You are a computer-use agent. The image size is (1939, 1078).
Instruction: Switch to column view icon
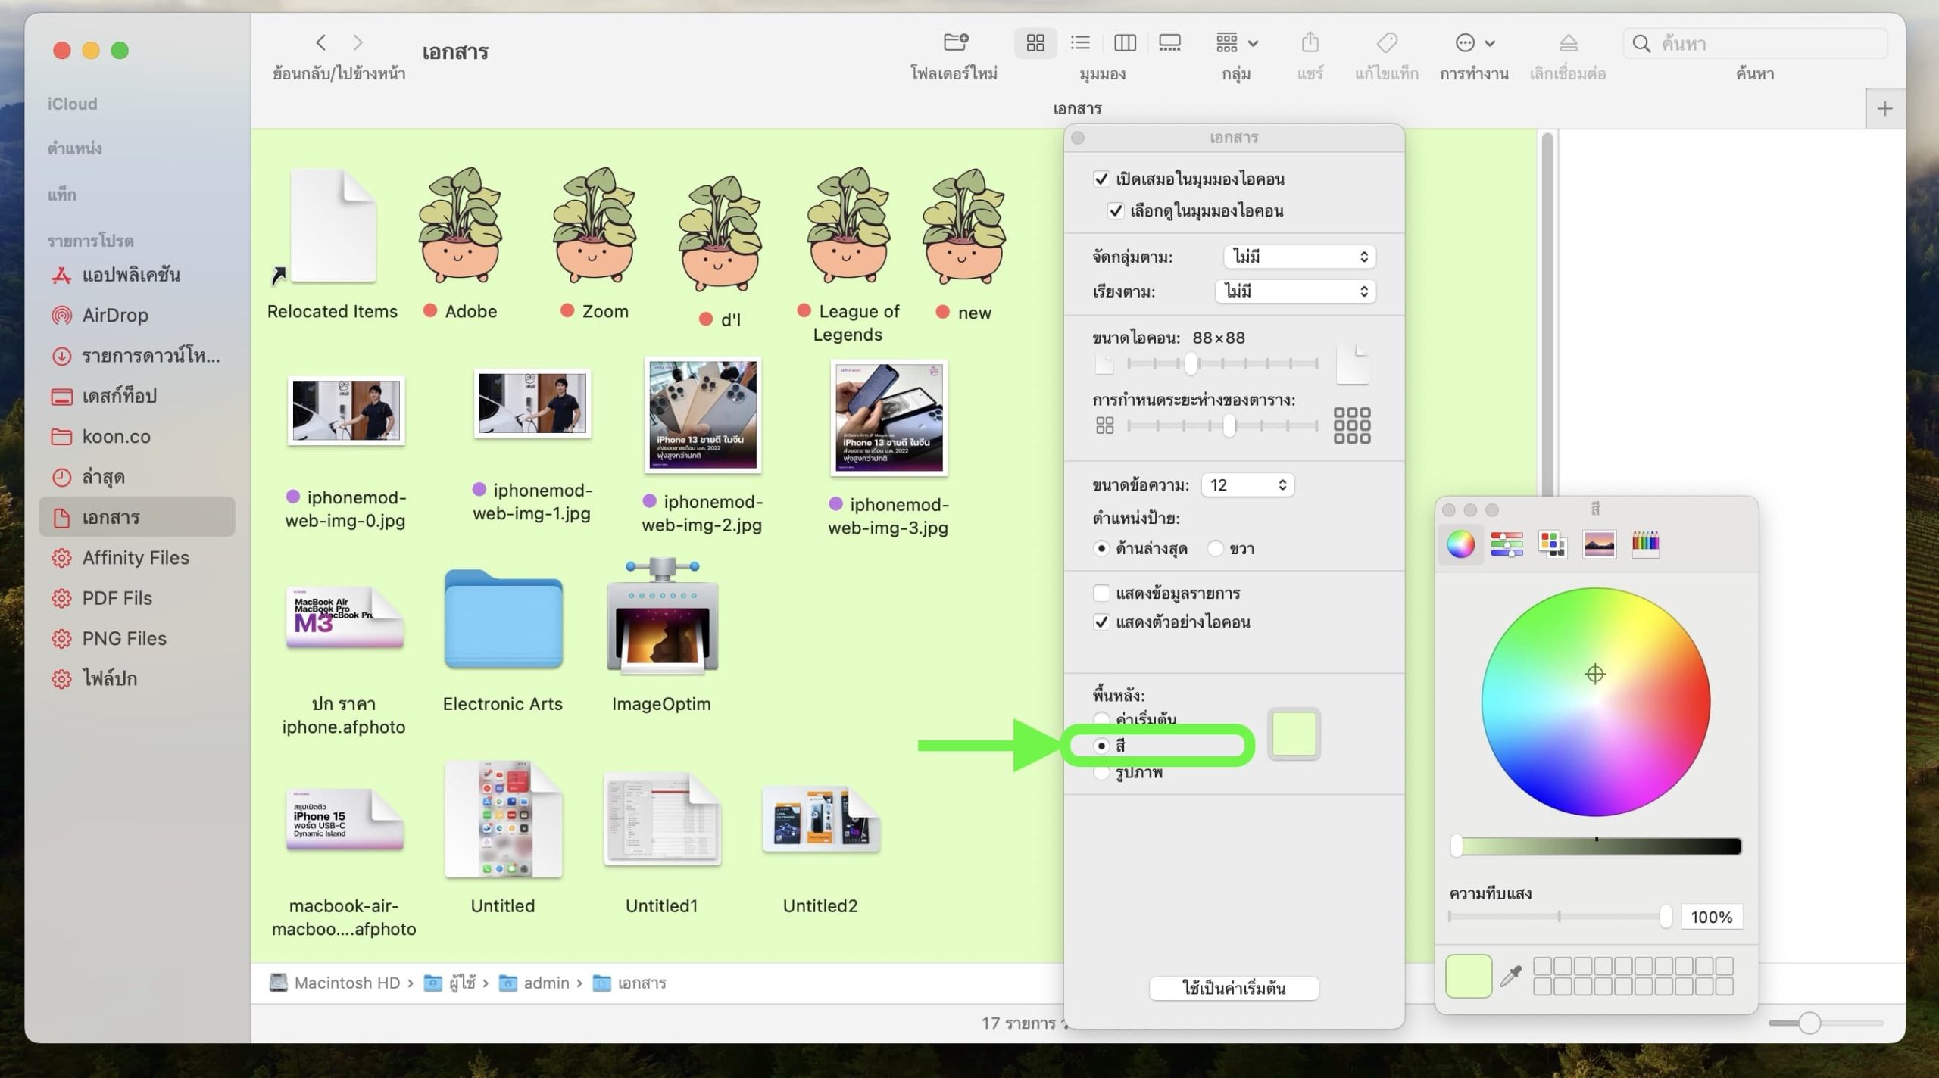(1125, 43)
